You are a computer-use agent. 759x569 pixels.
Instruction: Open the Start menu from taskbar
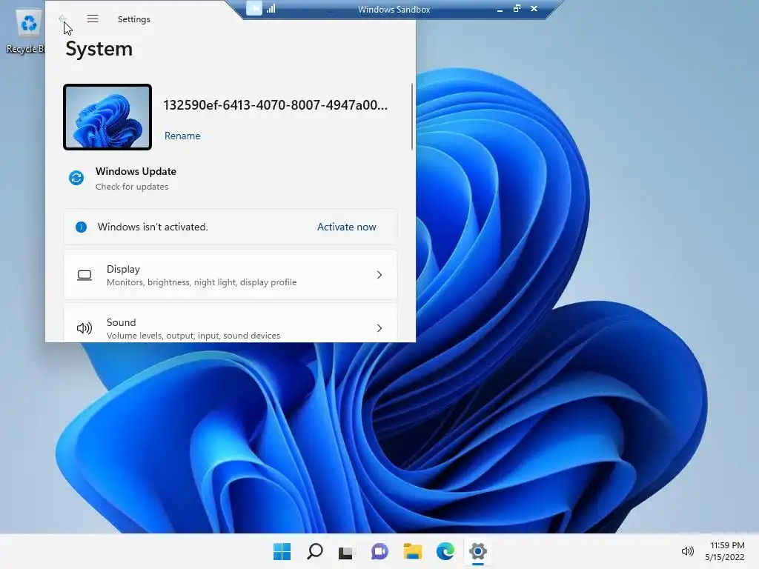[282, 551]
